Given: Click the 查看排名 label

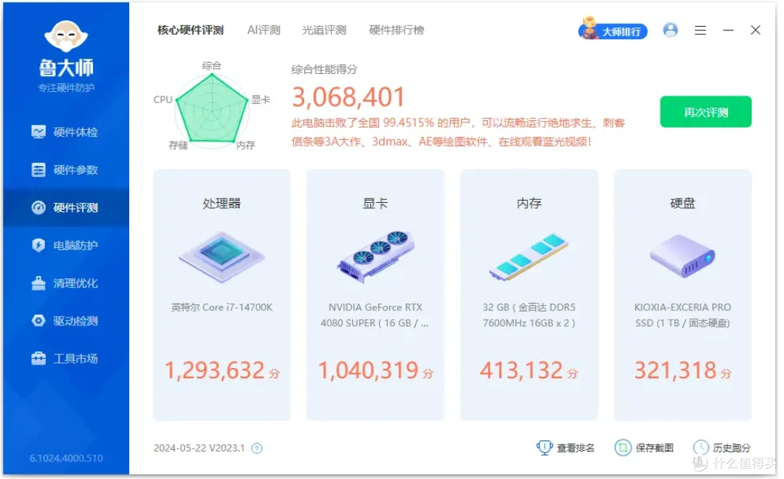Looking at the screenshot, I should pos(576,448).
